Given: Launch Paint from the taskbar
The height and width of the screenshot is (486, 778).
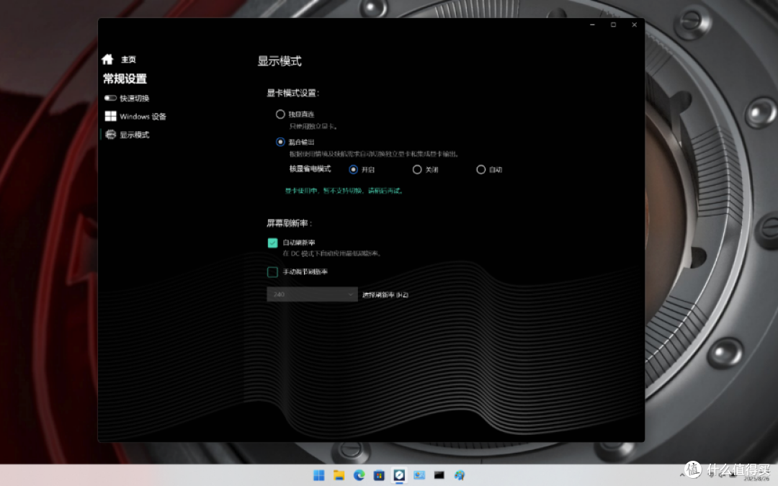Looking at the screenshot, I should tap(460, 475).
